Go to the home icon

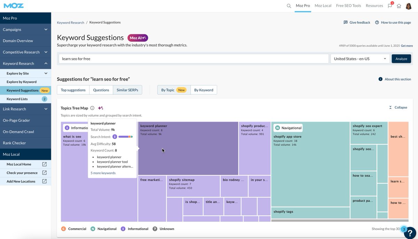[x=399, y=6]
